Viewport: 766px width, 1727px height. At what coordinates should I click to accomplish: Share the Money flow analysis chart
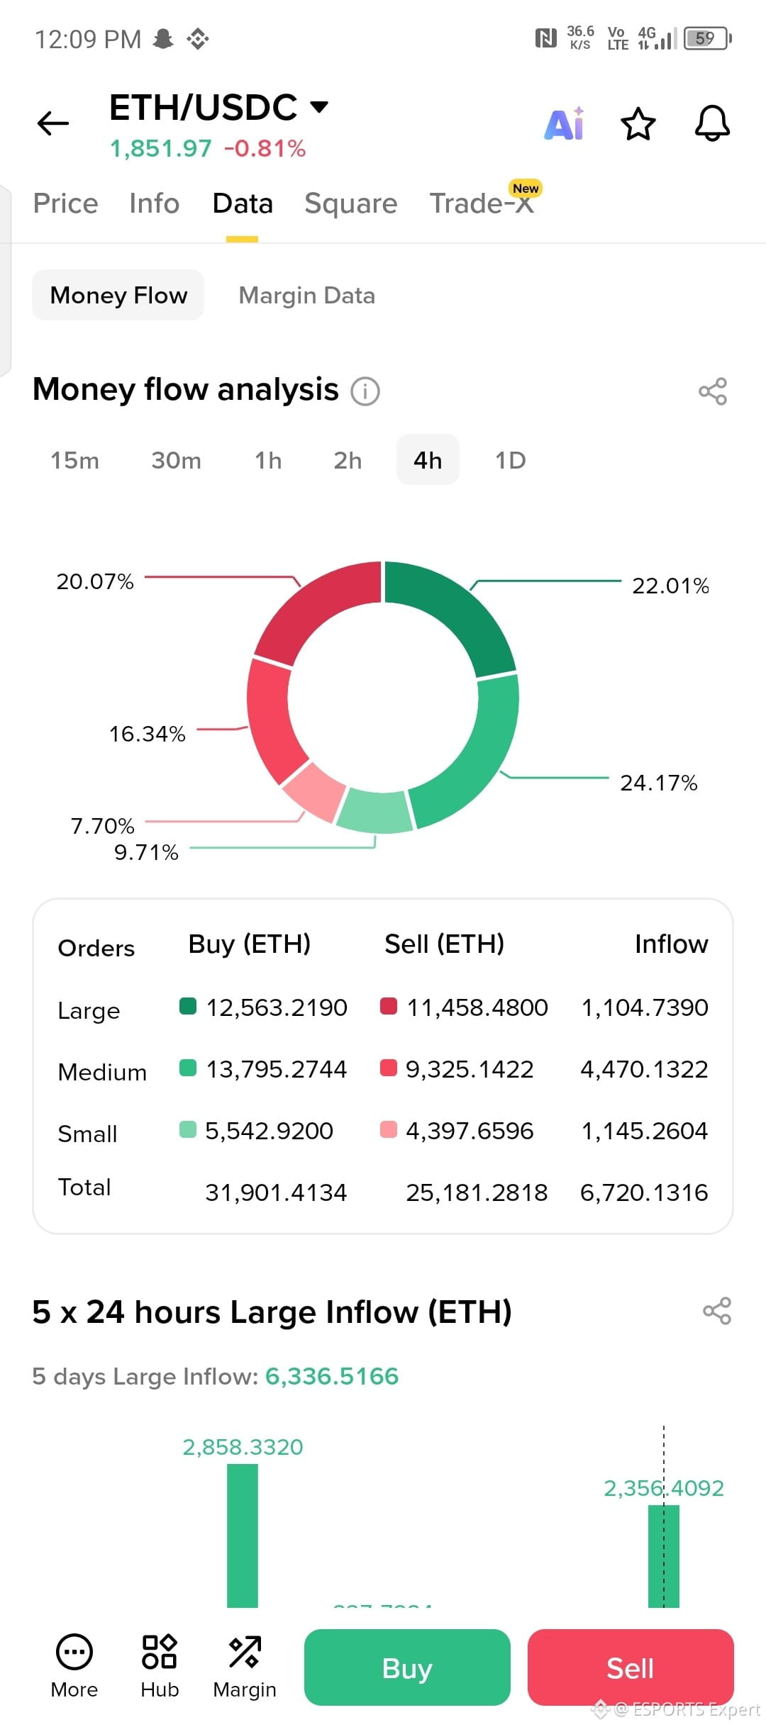713,391
